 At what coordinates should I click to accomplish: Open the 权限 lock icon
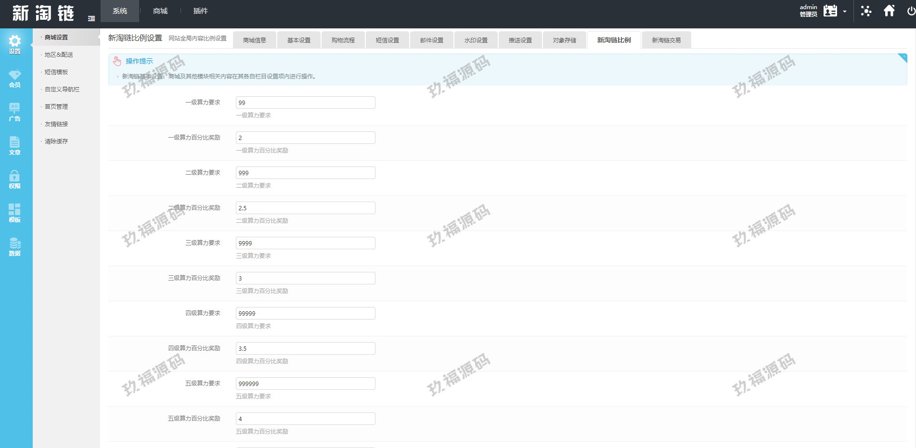click(x=15, y=179)
